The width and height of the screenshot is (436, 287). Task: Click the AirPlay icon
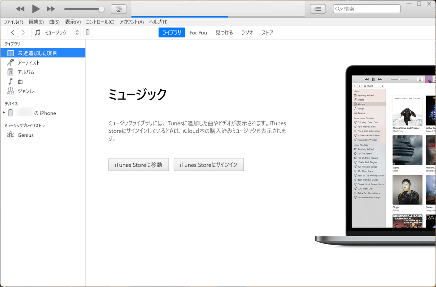click(119, 9)
